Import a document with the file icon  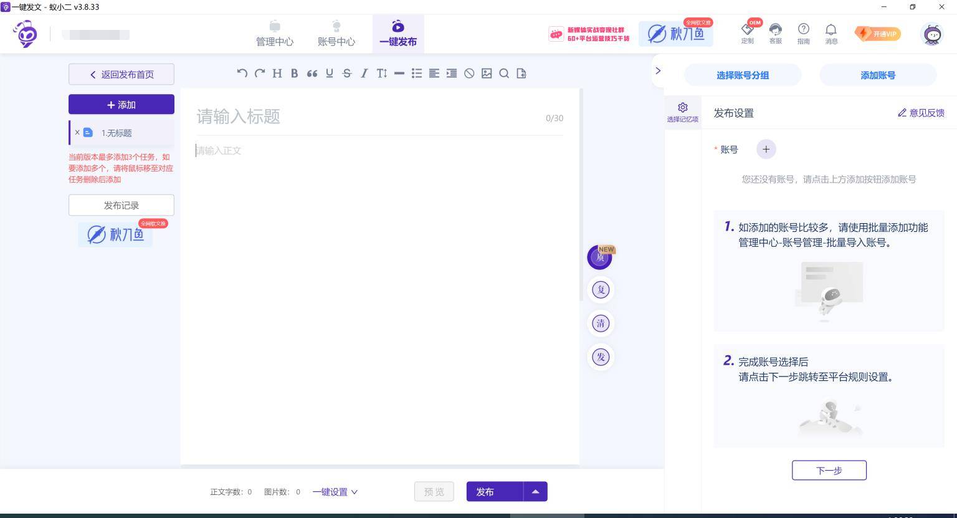[521, 74]
